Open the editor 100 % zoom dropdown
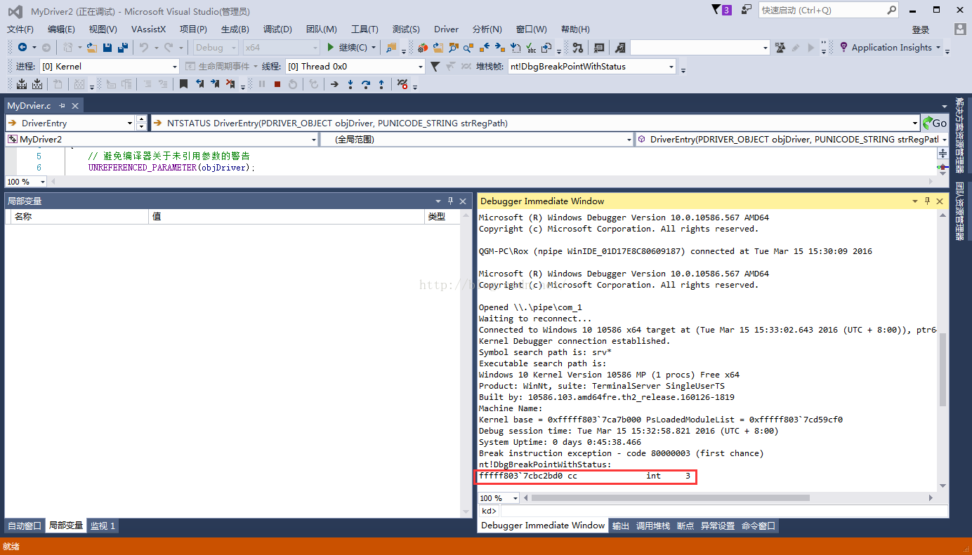972x555 pixels. pos(43,182)
